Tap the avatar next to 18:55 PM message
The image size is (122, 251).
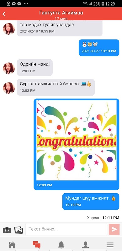coord(9,29)
